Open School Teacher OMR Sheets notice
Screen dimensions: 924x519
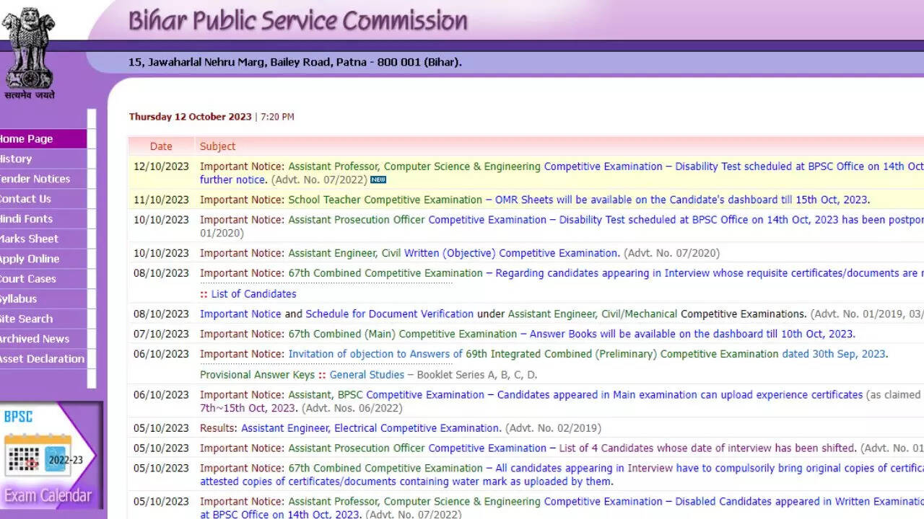point(577,200)
